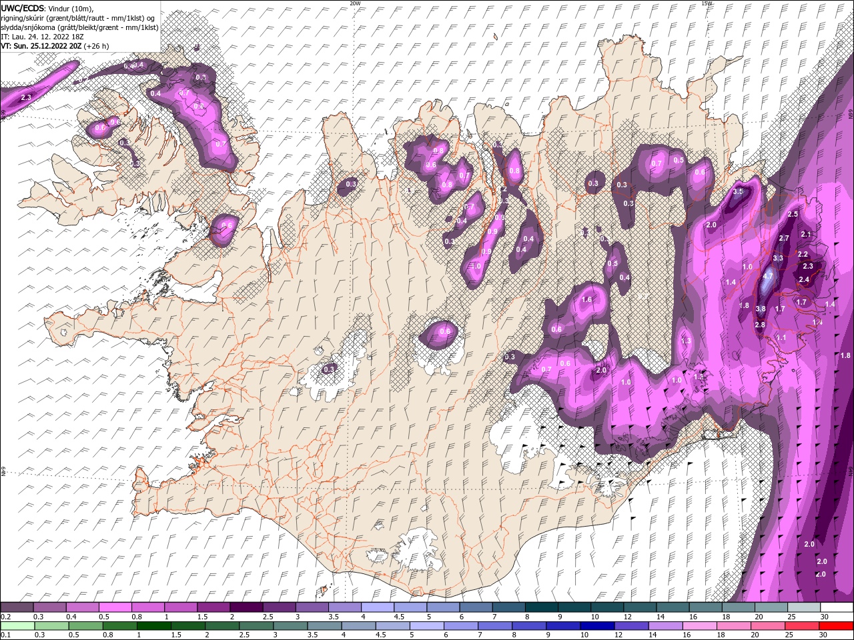854x640 pixels.
Task: Select the 3.3 value label on the map
Action: (x=778, y=258)
